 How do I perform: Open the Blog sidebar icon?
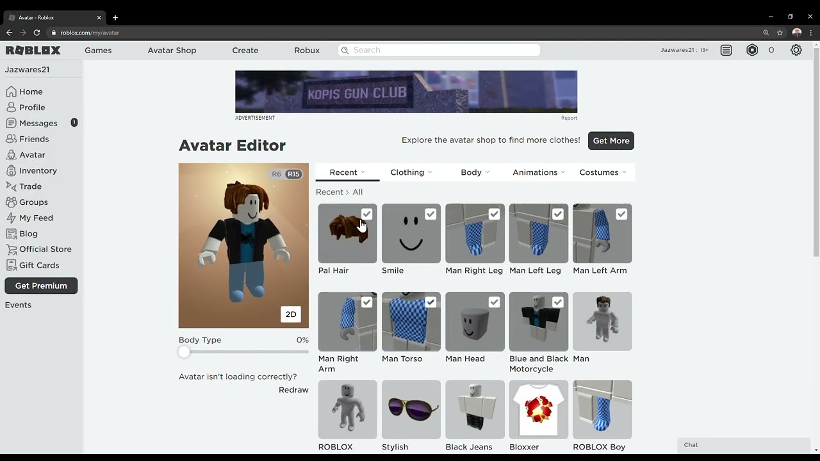point(11,234)
